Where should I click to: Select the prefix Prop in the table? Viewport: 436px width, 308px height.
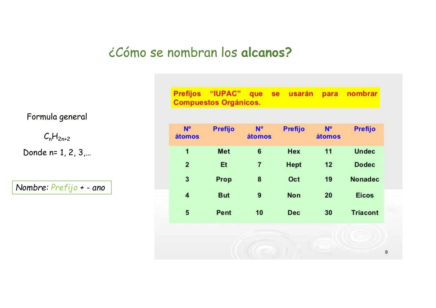pos(224,179)
